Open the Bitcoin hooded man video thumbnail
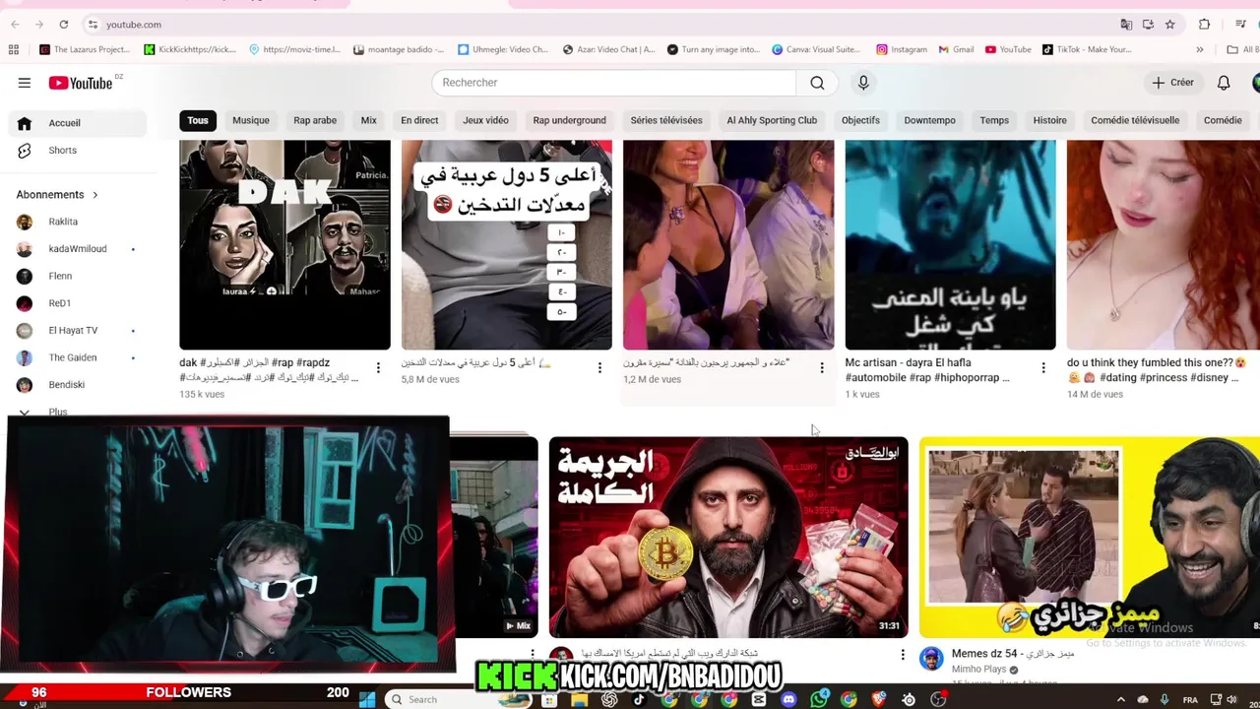The image size is (1260, 709). click(728, 537)
